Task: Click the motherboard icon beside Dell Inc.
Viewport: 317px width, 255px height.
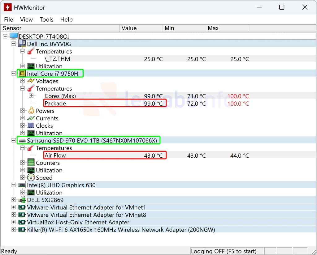Action: tap(22, 43)
